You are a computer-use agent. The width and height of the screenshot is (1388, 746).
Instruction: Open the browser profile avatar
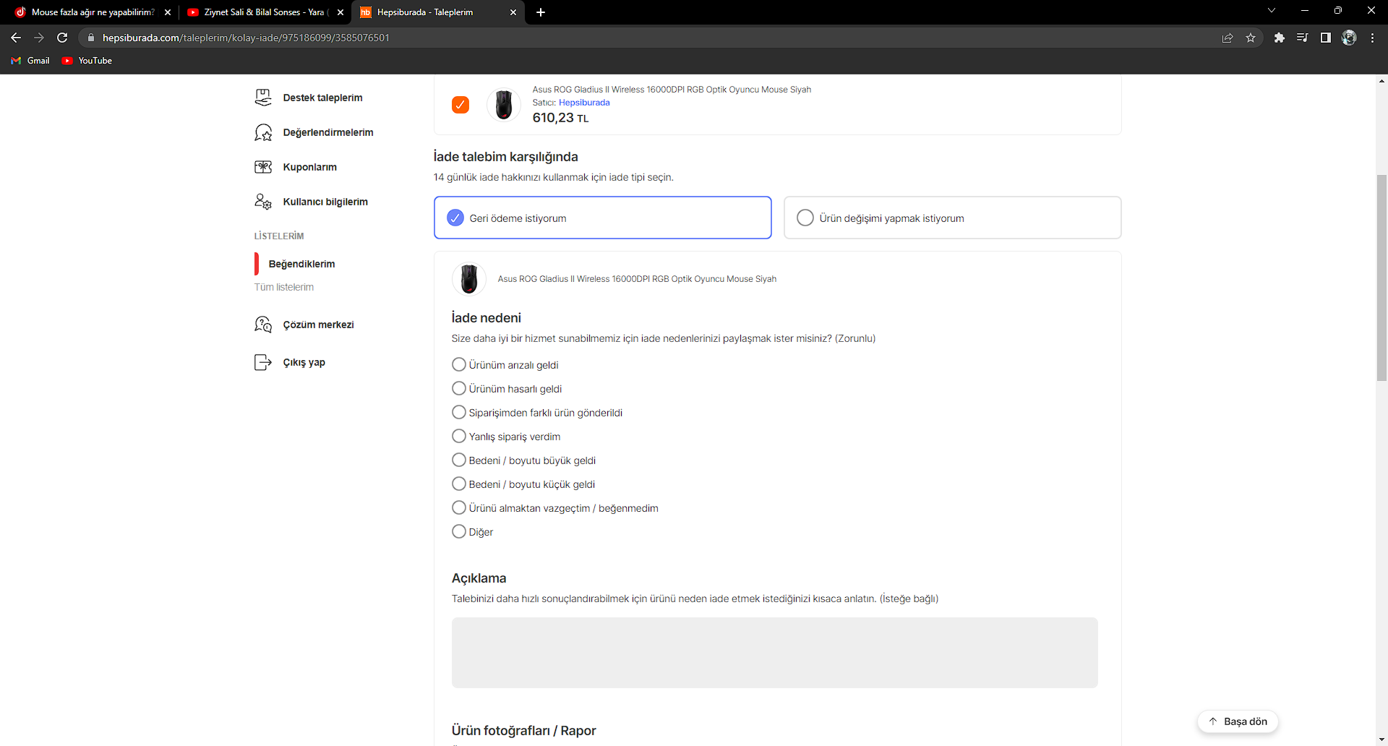[x=1349, y=38]
